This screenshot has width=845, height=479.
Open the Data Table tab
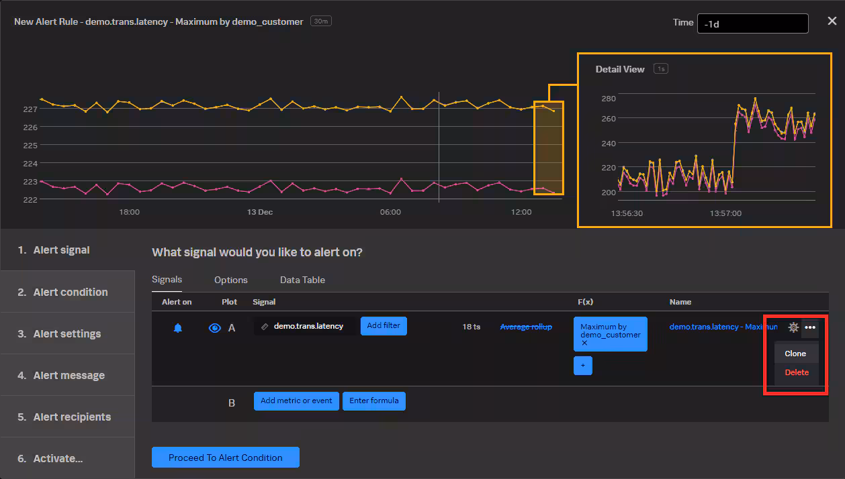pos(302,280)
